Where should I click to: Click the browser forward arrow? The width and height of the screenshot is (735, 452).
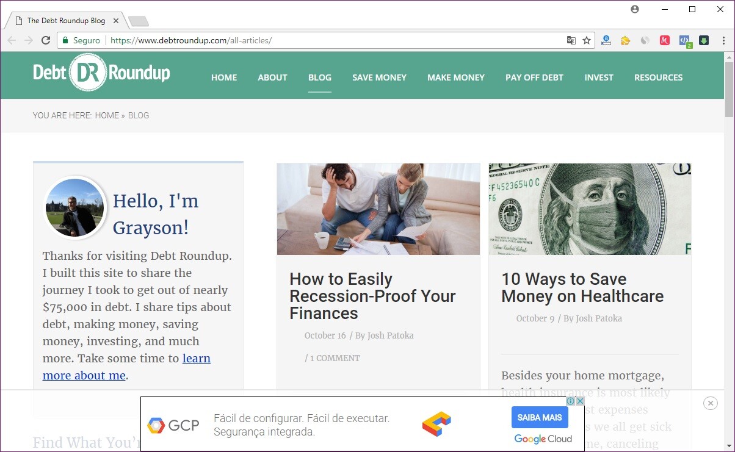29,40
